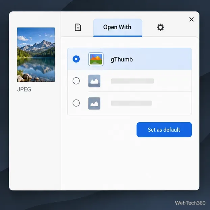
Task: Close the file properties dialog
Action: point(191,19)
